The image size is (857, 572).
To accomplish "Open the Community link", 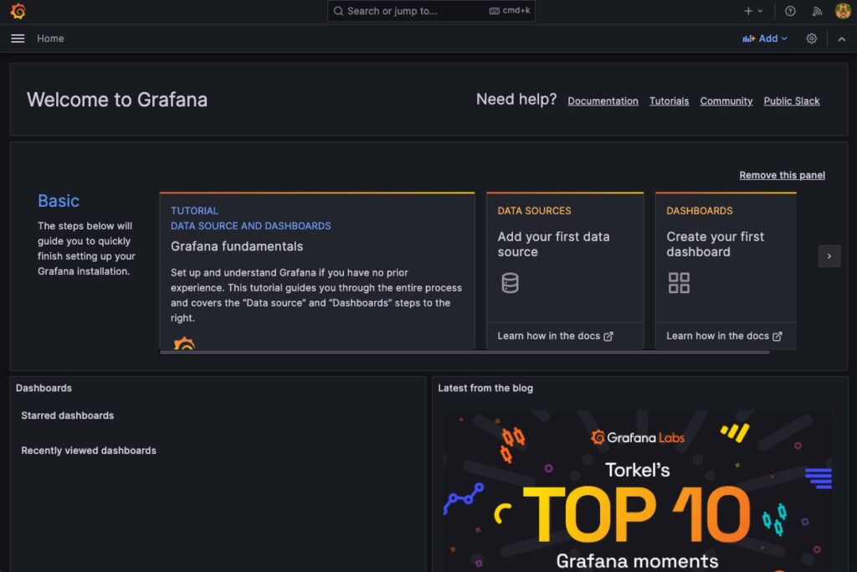I will pos(726,101).
